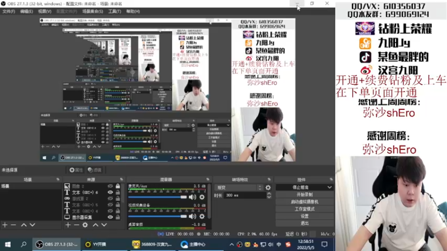
Task: Select the 场景 item in scenes list
Action: click(x=31, y=186)
